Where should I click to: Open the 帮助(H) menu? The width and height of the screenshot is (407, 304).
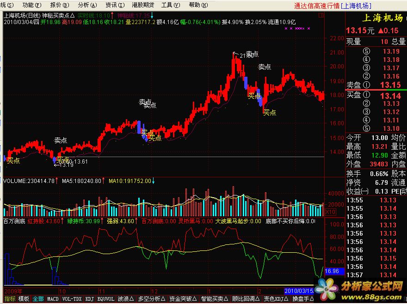(198, 5)
